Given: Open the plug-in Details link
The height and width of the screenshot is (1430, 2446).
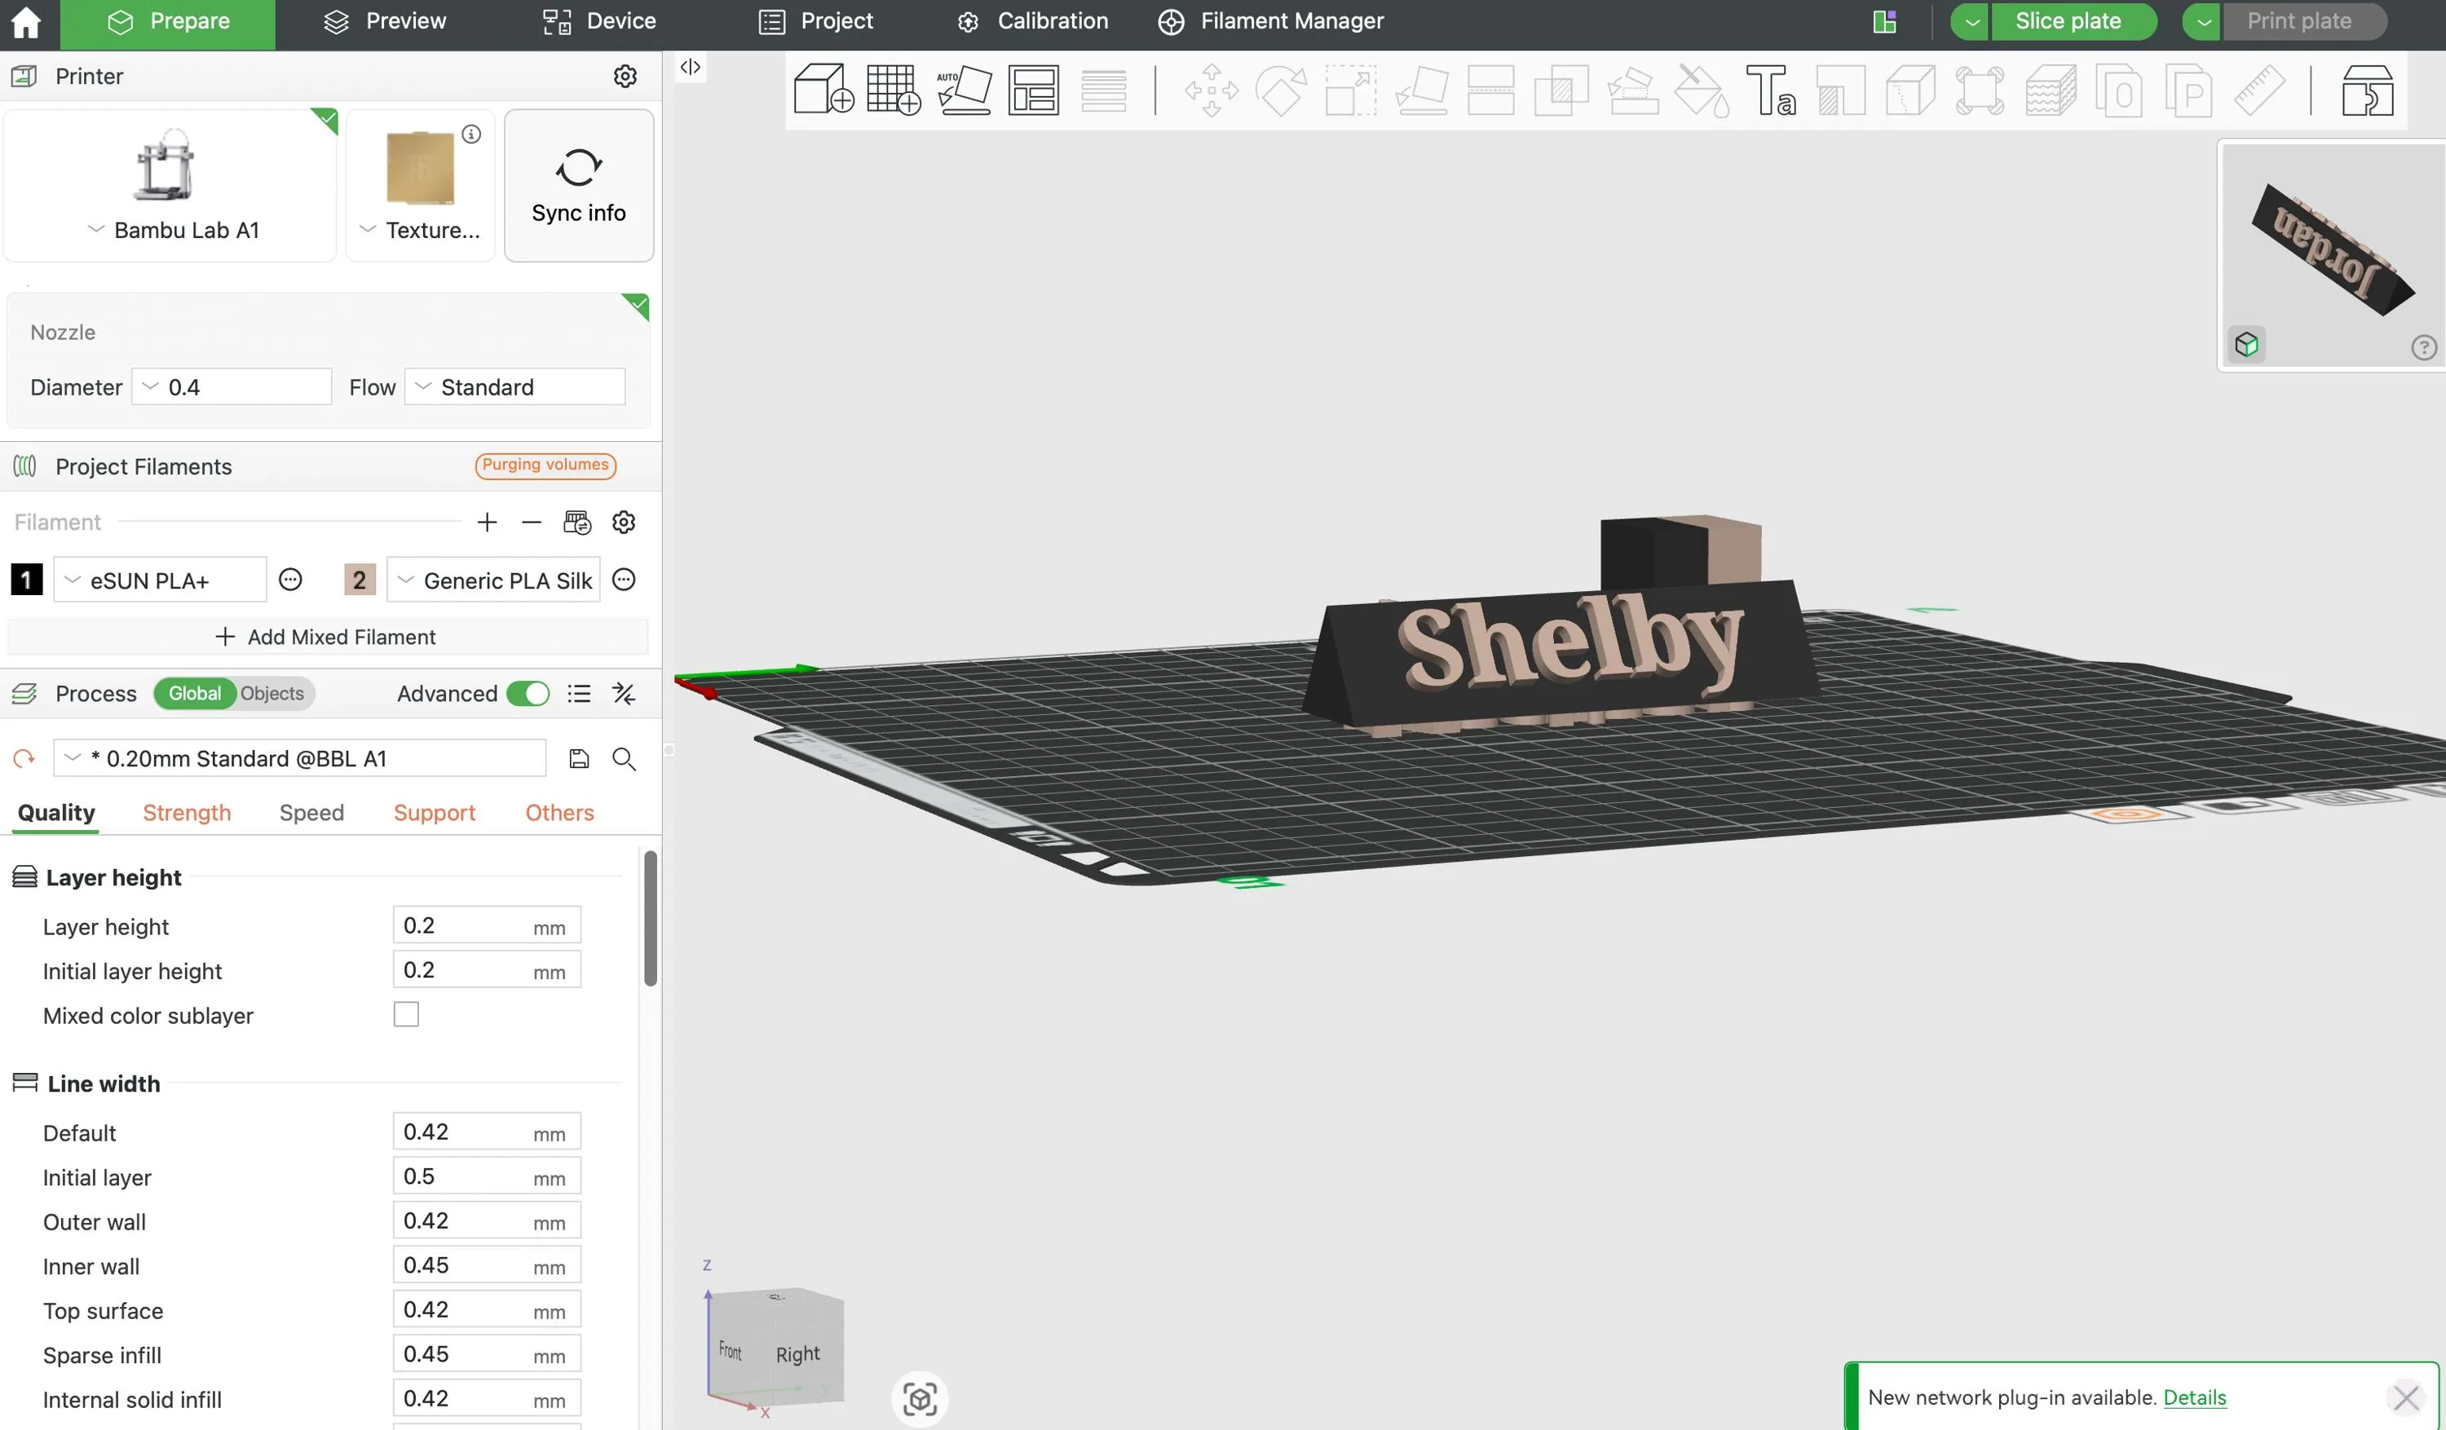Looking at the screenshot, I should pos(2195,1397).
